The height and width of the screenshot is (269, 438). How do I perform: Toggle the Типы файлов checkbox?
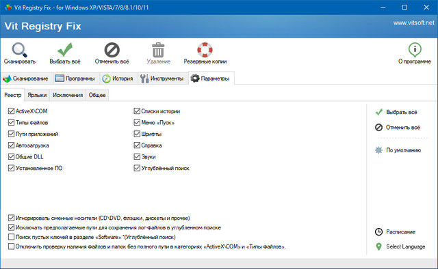click(x=11, y=123)
